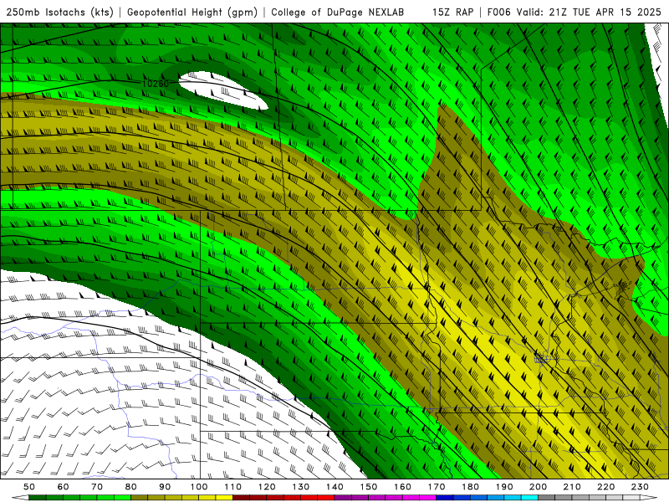Screen dimensions: 669x502
Task: Click the '50' color scale label
Action: tap(29, 487)
